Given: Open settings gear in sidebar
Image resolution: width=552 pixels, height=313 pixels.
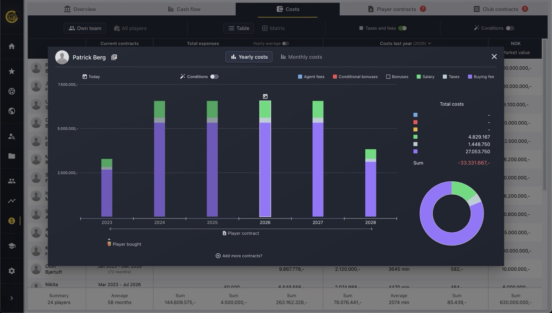Looking at the screenshot, I should (12, 271).
